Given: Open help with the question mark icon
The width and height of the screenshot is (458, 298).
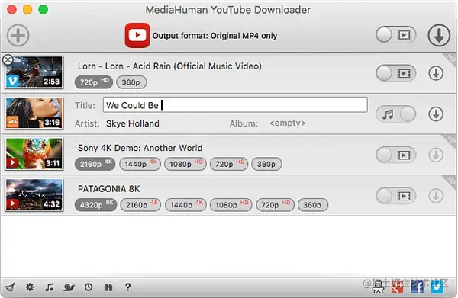Looking at the screenshot, I should pos(127,287).
